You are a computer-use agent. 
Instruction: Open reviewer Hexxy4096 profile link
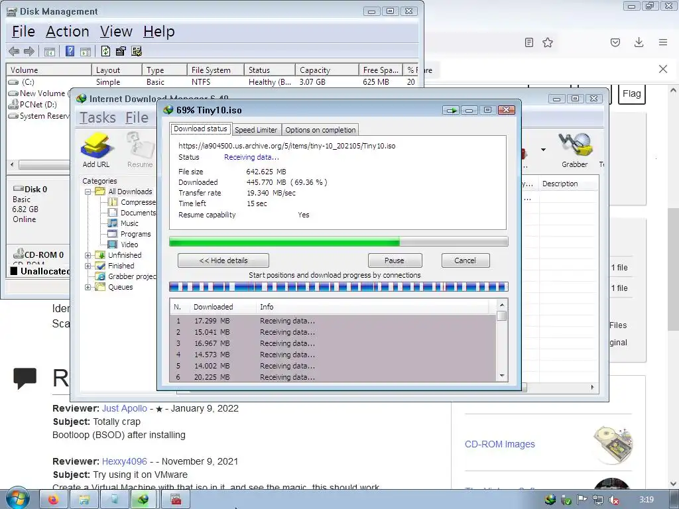click(124, 461)
